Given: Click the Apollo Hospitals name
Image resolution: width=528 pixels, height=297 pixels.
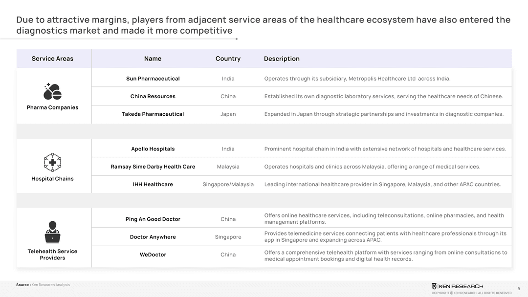Looking at the screenshot, I should [x=153, y=149].
